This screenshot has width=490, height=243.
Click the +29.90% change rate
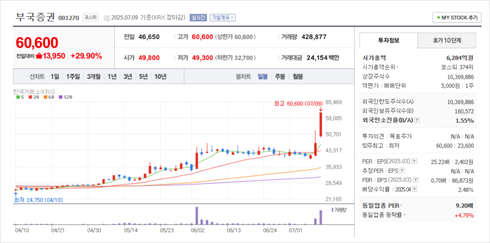click(86, 56)
